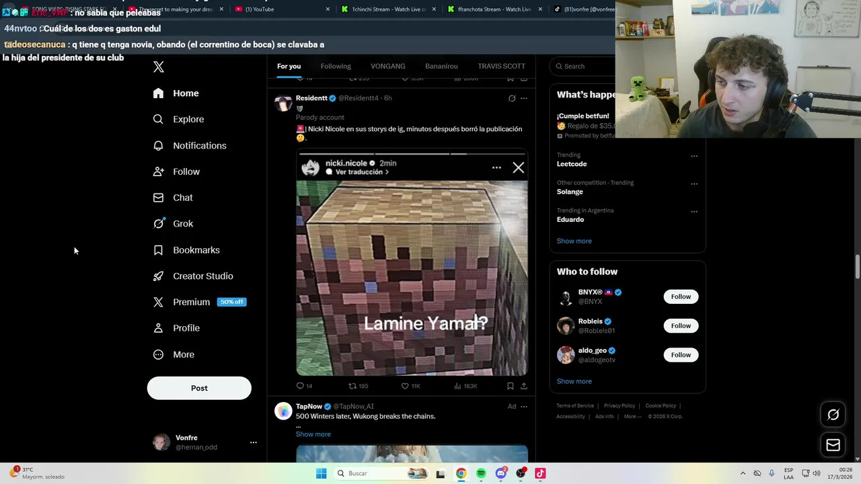
Task: Click the Post button
Action: pyautogui.click(x=199, y=388)
